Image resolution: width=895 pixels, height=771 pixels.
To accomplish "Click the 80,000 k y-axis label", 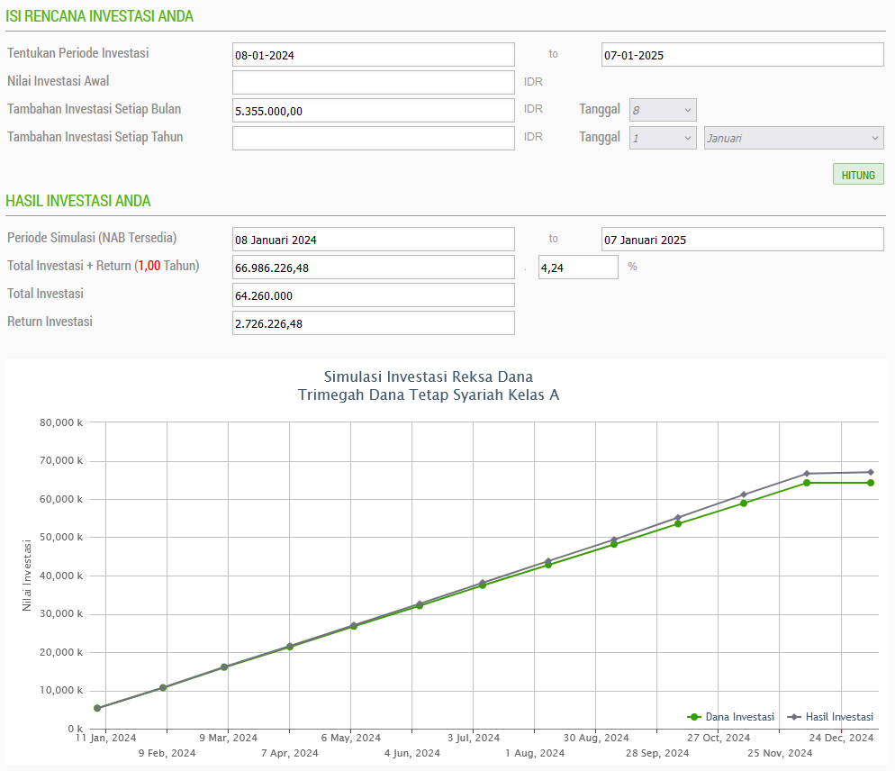I will (x=61, y=422).
